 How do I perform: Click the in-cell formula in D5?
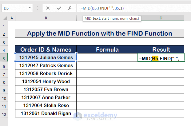[x=159, y=59]
